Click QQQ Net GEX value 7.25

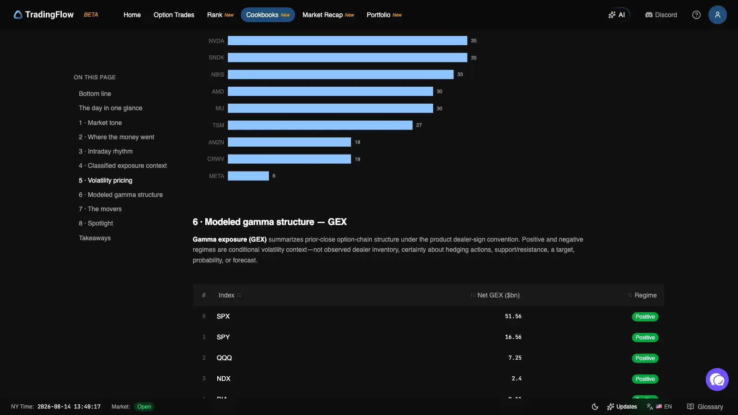pyautogui.click(x=515, y=358)
